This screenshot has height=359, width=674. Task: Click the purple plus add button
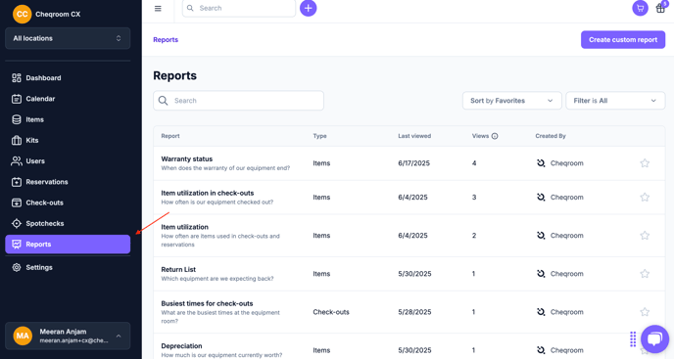tap(308, 8)
